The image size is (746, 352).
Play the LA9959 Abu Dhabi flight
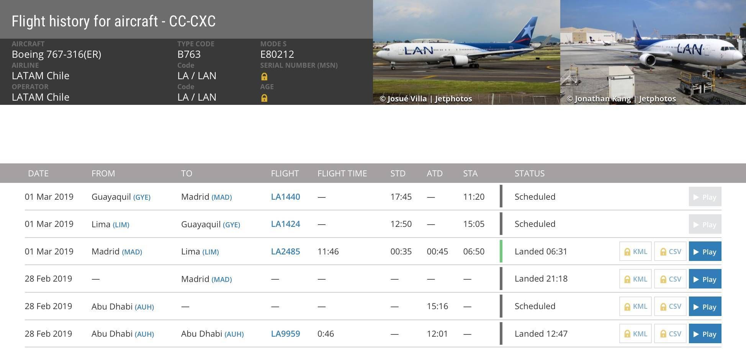pyautogui.click(x=705, y=334)
